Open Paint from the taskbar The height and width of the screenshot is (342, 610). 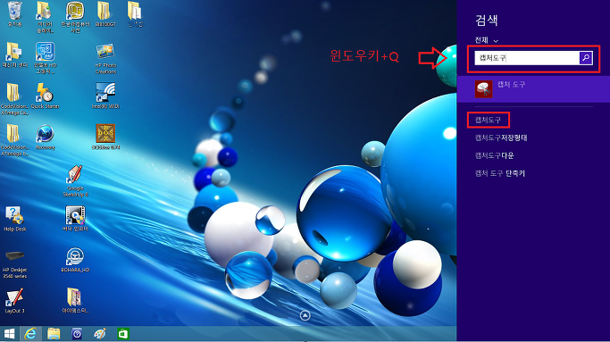[x=100, y=334]
